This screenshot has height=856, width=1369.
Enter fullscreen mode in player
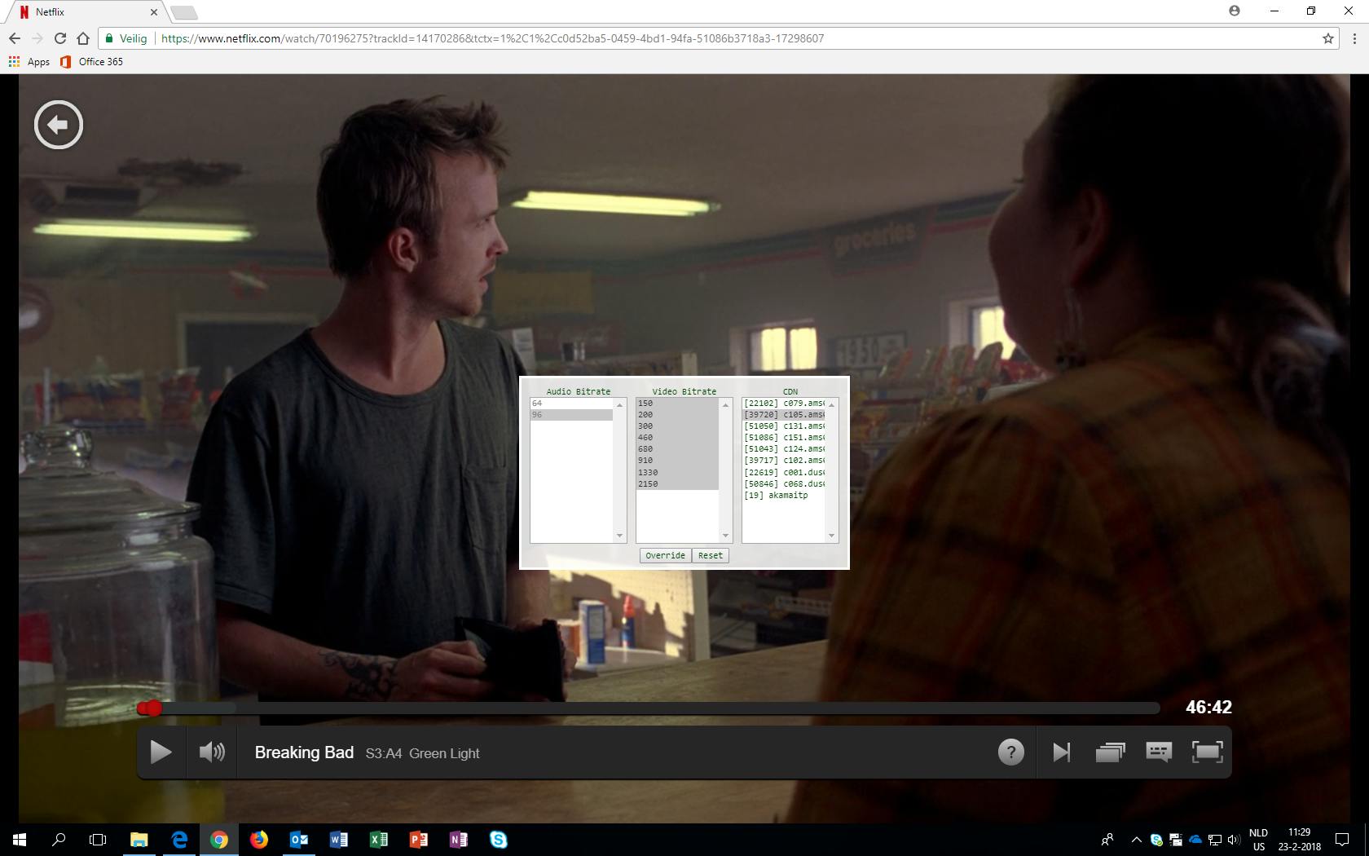point(1207,752)
